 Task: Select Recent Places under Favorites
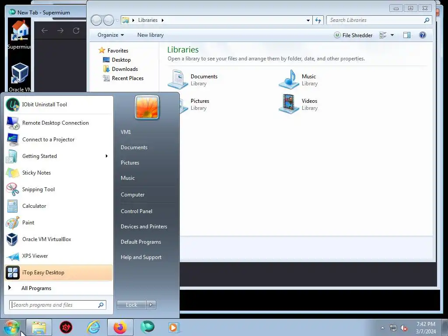tap(128, 78)
